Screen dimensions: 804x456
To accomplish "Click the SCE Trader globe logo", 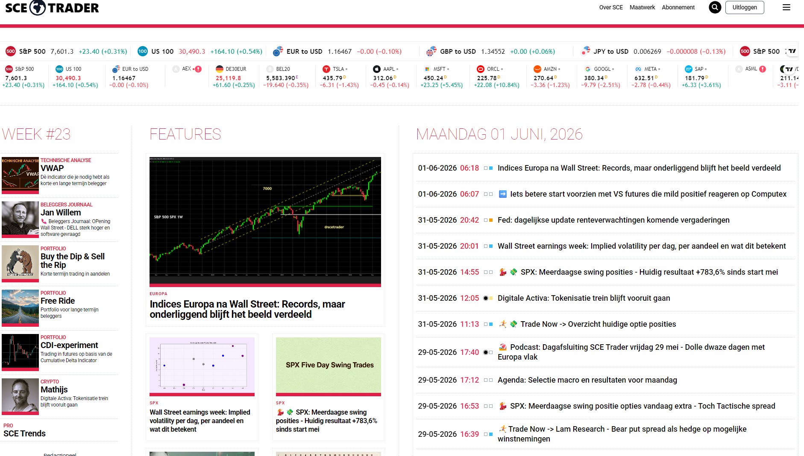I will point(38,7).
